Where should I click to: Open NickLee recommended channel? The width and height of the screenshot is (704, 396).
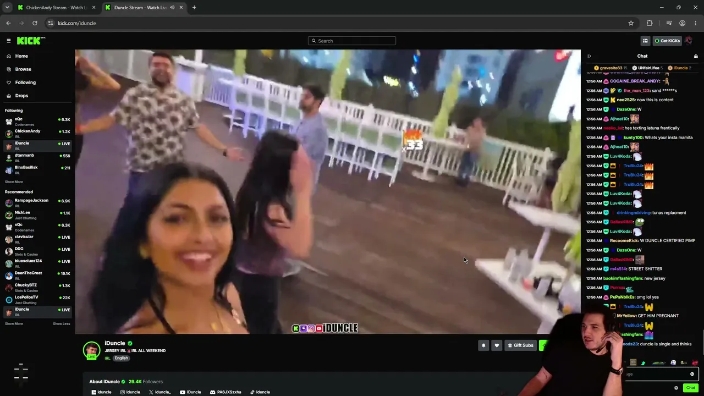[36, 215]
